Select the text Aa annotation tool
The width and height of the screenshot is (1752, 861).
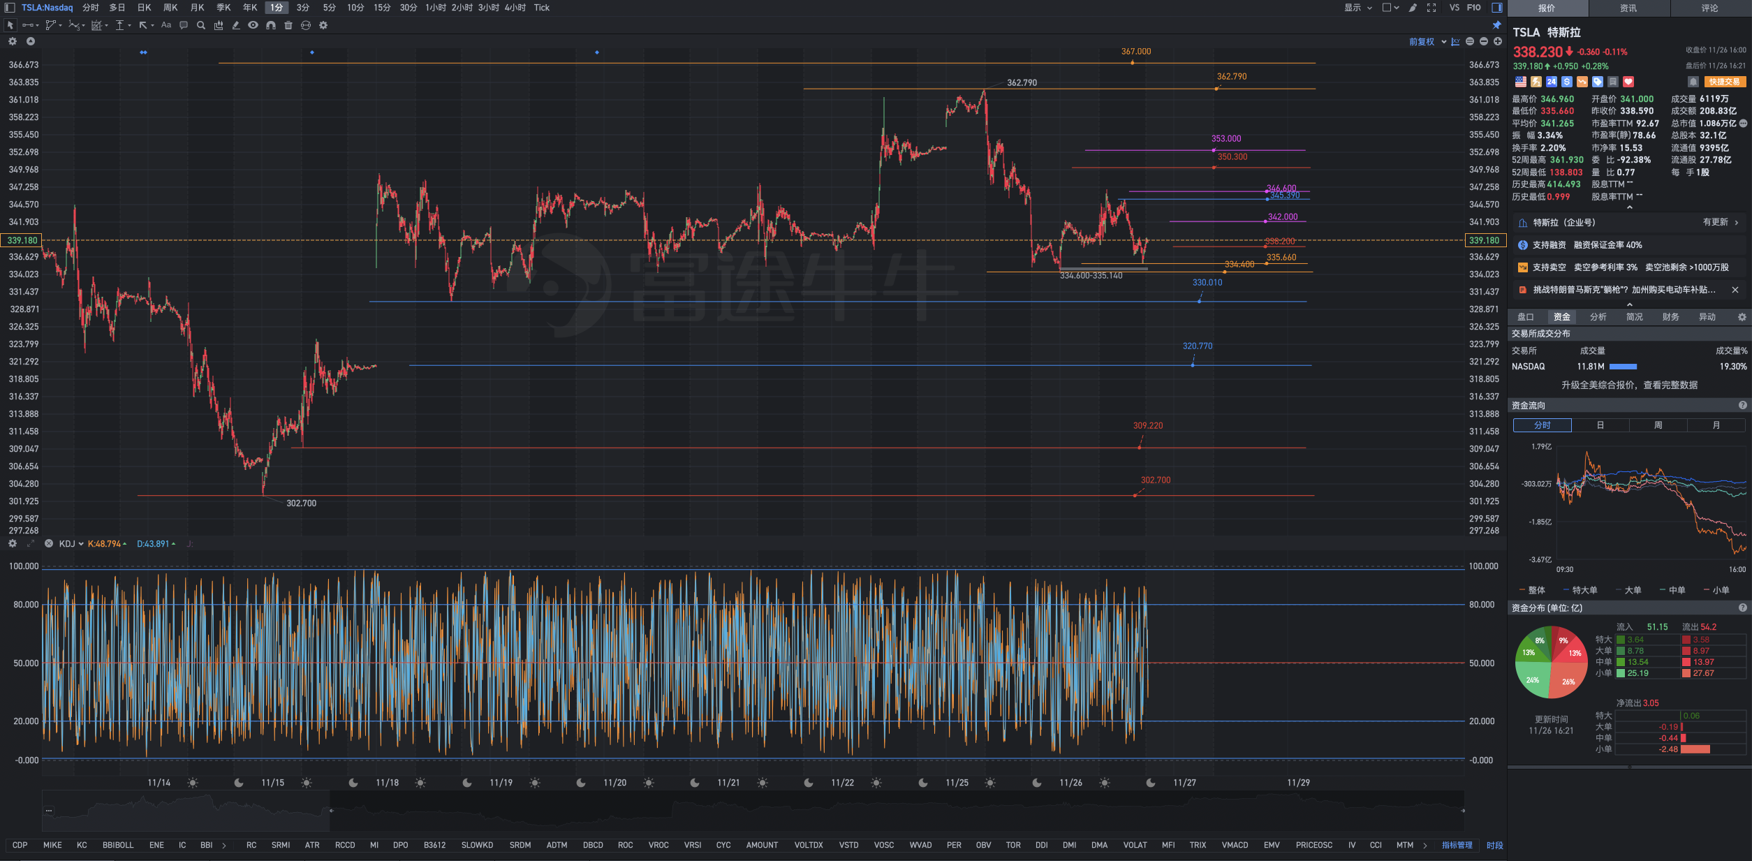(166, 25)
